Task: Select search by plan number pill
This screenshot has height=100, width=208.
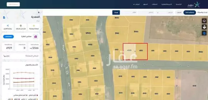Action: [x=190, y=12]
